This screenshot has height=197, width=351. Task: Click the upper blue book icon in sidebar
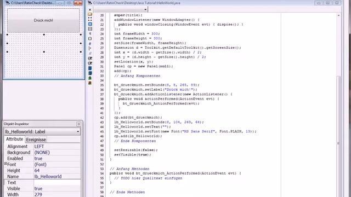pos(90,68)
